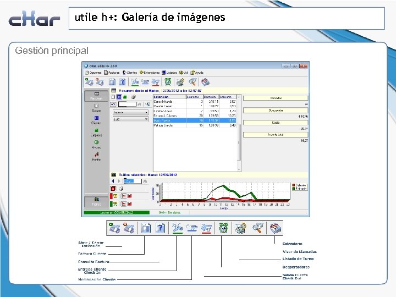396x297 pixels.
Task: Sort by the Extensión column header
Action: tap(169, 97)
